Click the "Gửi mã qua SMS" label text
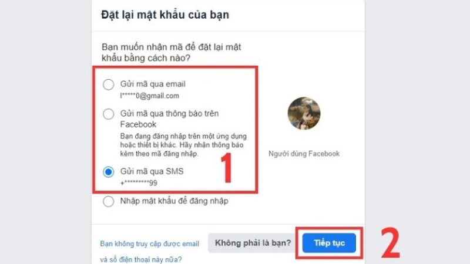Image resolution: width=470 pixels, height=264 pixels. click(x=152, y=171)
